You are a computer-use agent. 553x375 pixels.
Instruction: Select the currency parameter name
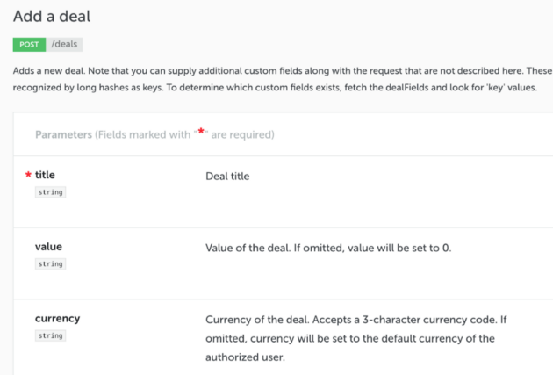point(57,318)
